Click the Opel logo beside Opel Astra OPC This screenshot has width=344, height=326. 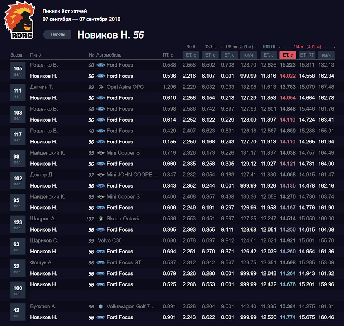[101, 87]
